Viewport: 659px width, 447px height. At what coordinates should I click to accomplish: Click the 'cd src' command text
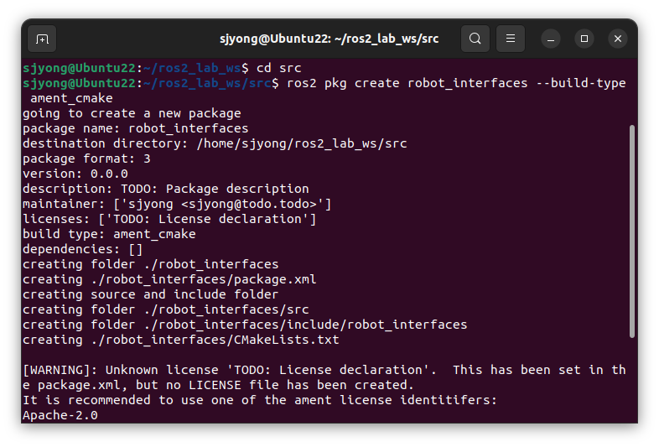click(x=279, y=68)
